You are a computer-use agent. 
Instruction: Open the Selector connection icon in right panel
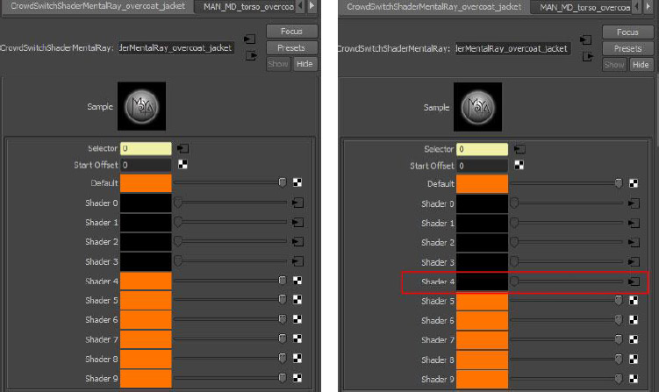tap(519, 149)
